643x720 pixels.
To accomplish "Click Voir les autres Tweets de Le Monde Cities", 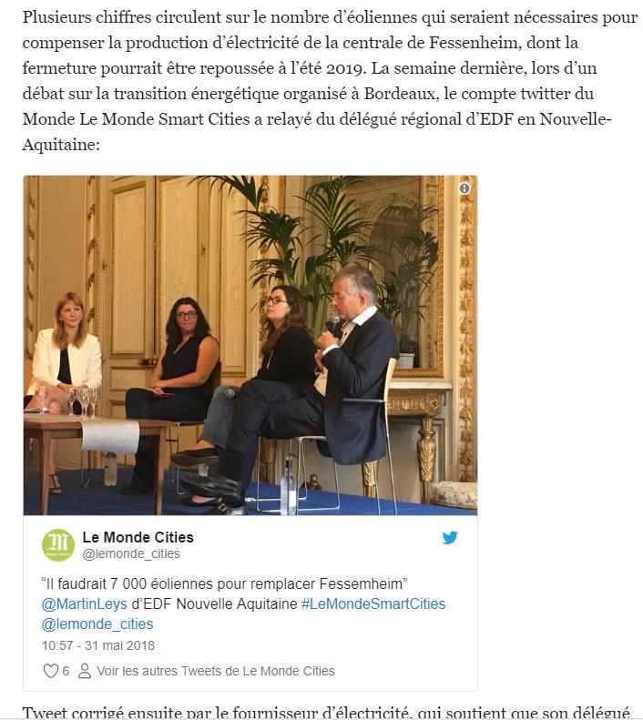I will click(x=216, y=671).
